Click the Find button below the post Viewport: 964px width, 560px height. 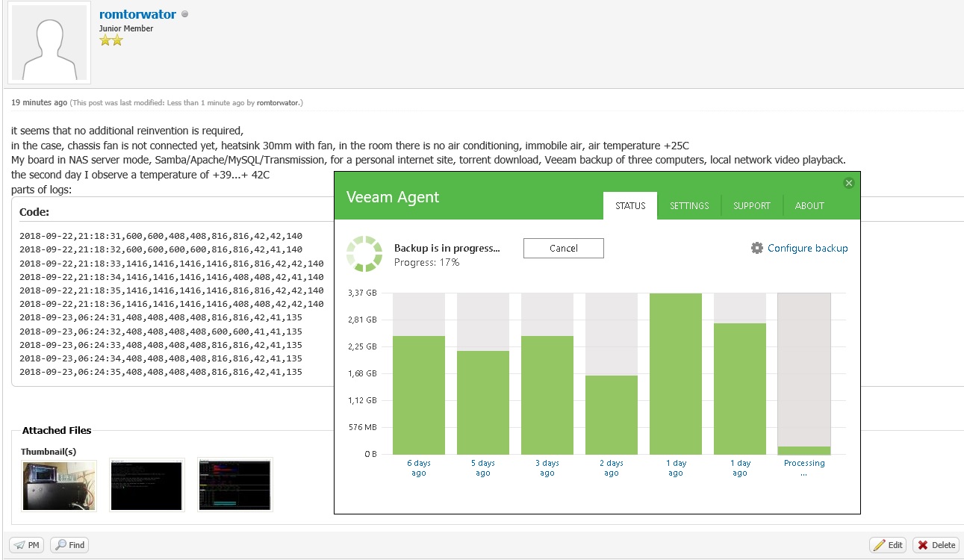69,545
